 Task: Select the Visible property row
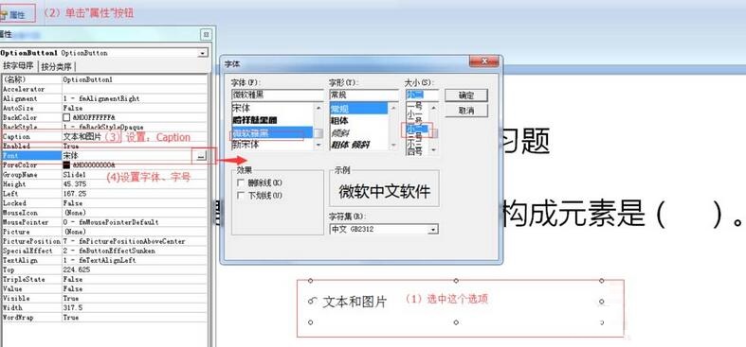click(104, 298)
